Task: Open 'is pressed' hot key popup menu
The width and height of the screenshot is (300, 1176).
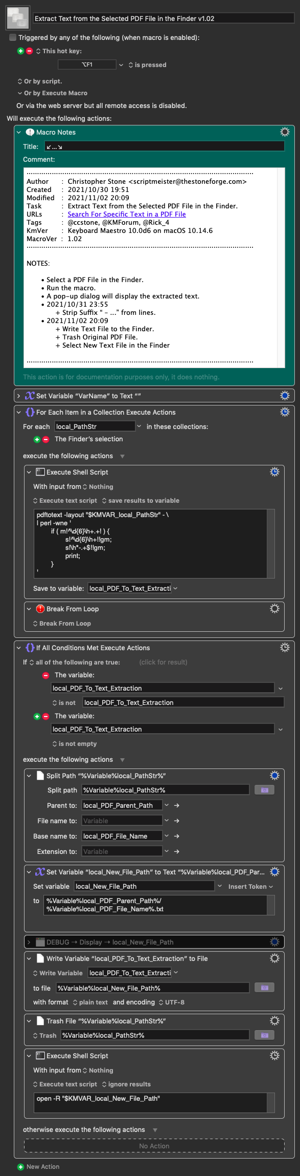Action: click(x=147, y=65)
